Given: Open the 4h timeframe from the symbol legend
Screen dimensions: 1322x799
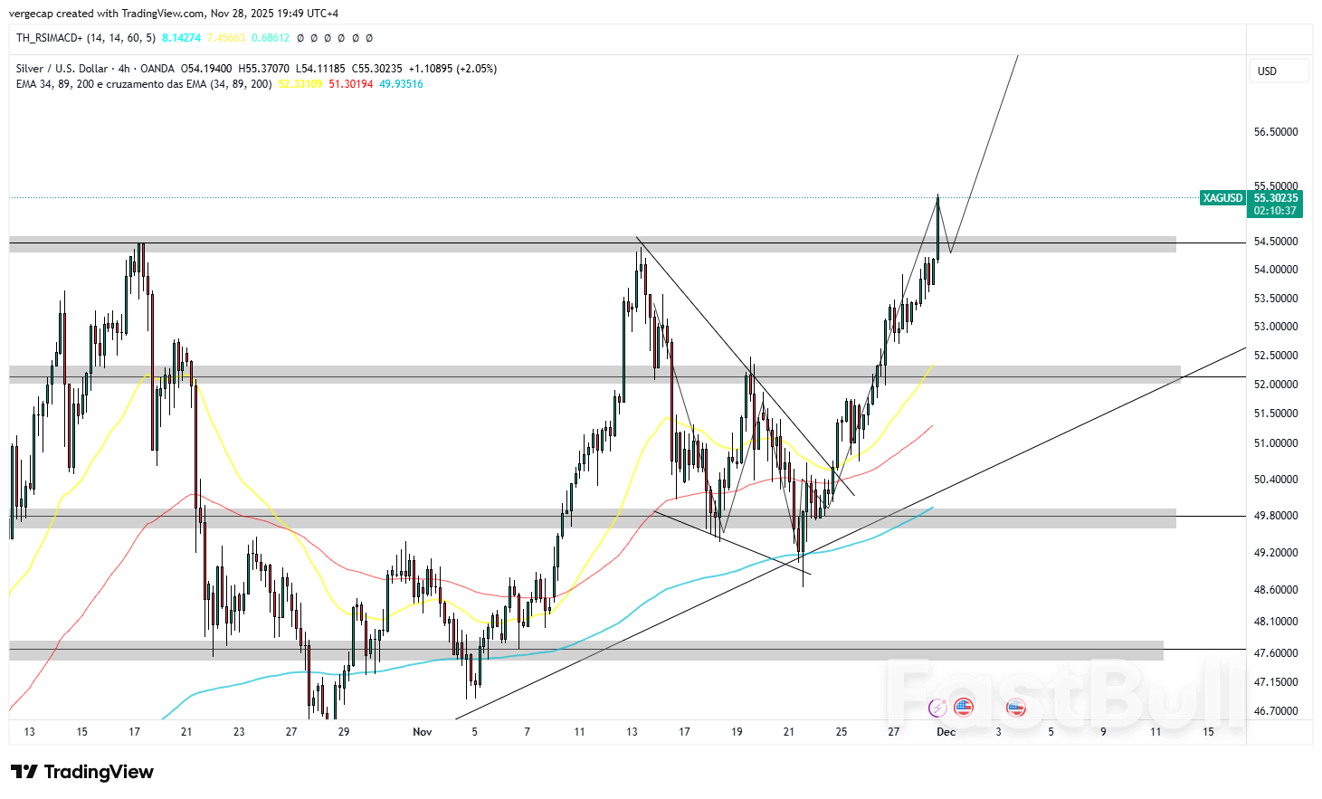Looking at the screenshot, I should click(120, 68).
